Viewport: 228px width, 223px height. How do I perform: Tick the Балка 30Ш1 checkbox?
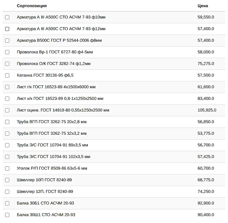tap(7, 215)
